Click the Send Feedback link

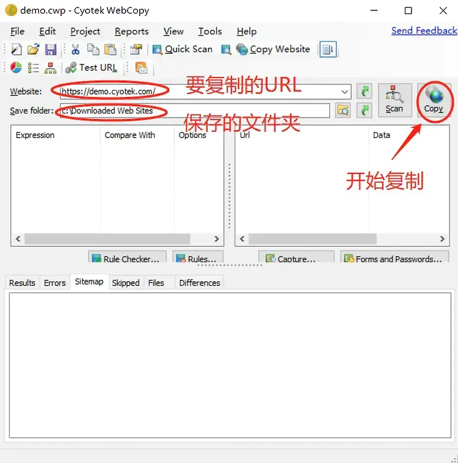(424, 31)
